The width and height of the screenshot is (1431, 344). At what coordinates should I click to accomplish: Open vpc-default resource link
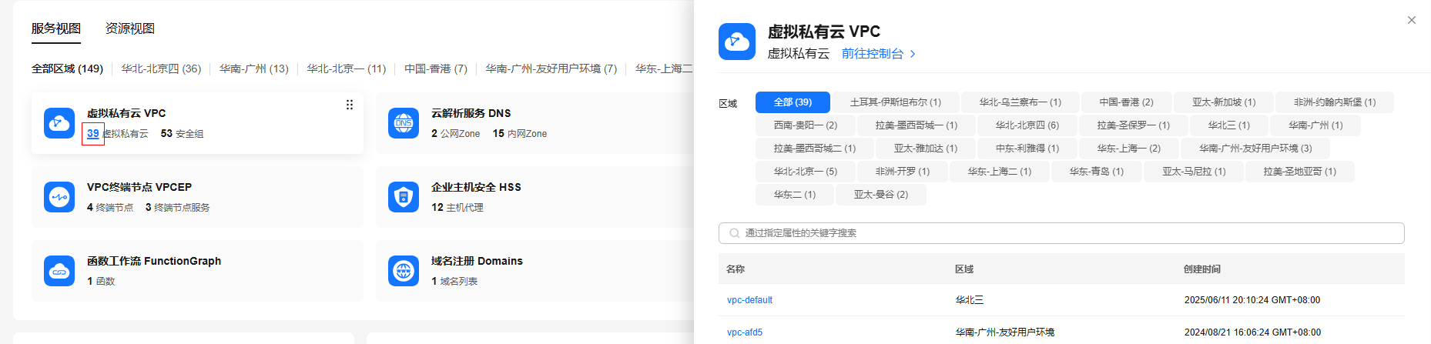[749, 300]
